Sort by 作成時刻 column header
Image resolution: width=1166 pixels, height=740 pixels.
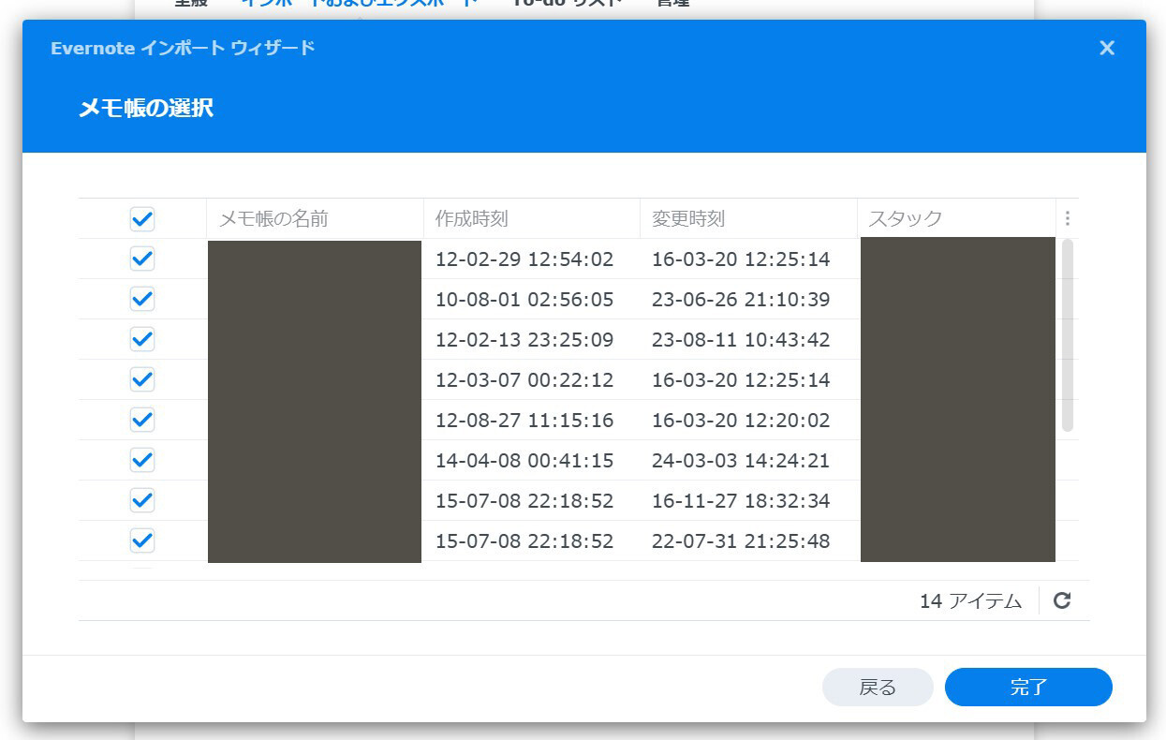coord(532,218)
